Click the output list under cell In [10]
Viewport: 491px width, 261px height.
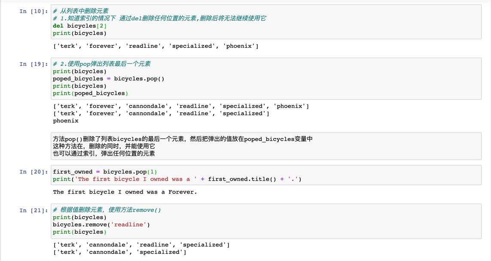click(x=156, y=46)
